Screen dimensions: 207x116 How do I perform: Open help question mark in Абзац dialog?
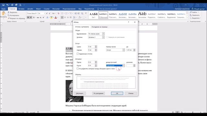[x=128, y=22]
